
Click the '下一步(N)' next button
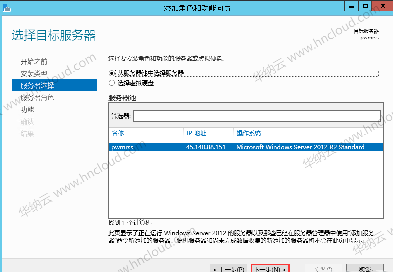point(270,269)
